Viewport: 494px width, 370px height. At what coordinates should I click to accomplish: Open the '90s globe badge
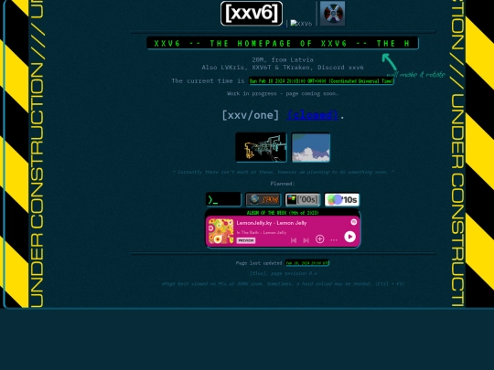[x=263, y=199]
